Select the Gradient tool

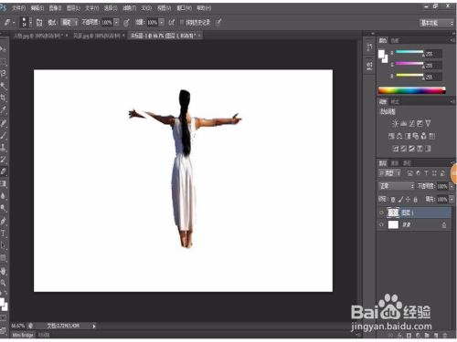(x=4, y=183)
